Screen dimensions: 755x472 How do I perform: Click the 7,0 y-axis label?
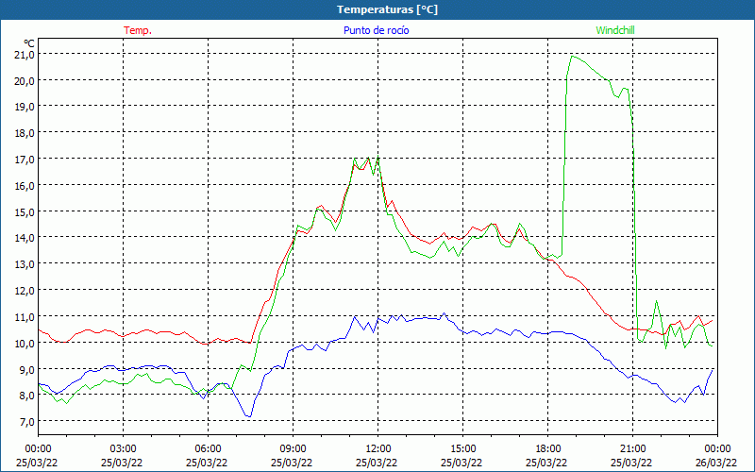click(27, 422)
